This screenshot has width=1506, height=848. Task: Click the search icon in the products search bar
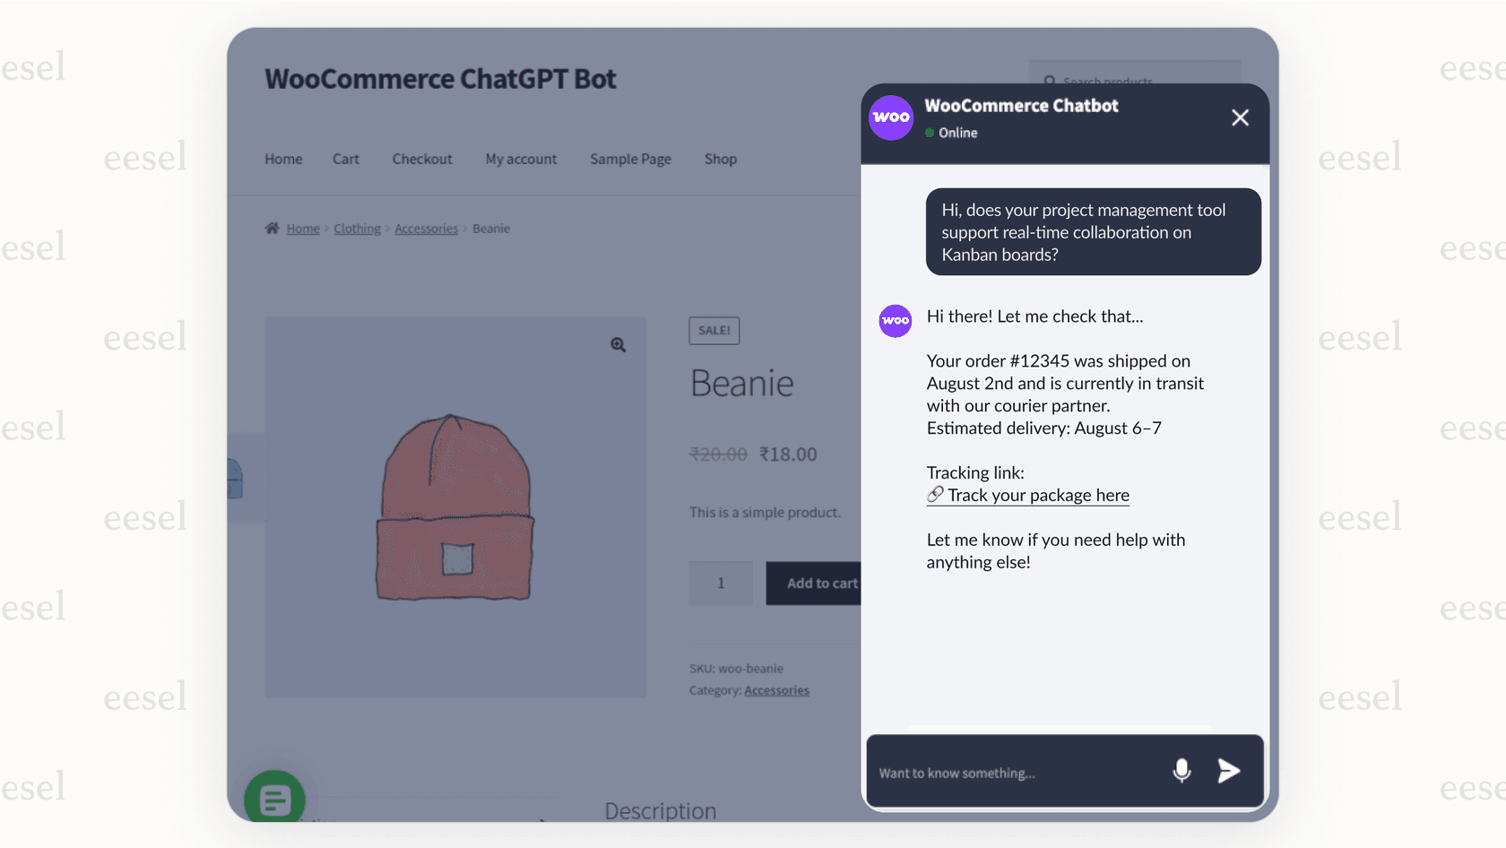[x=1049, y=81]
